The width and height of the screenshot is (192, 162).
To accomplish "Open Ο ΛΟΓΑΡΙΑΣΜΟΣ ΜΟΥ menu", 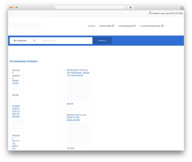I will pos(150,26).
